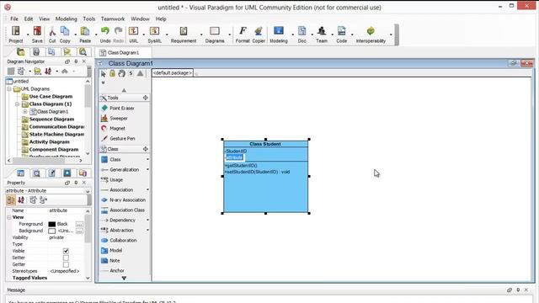Open Generalization tool dropdown arrow
539x303 pixels.
point(147,169)
